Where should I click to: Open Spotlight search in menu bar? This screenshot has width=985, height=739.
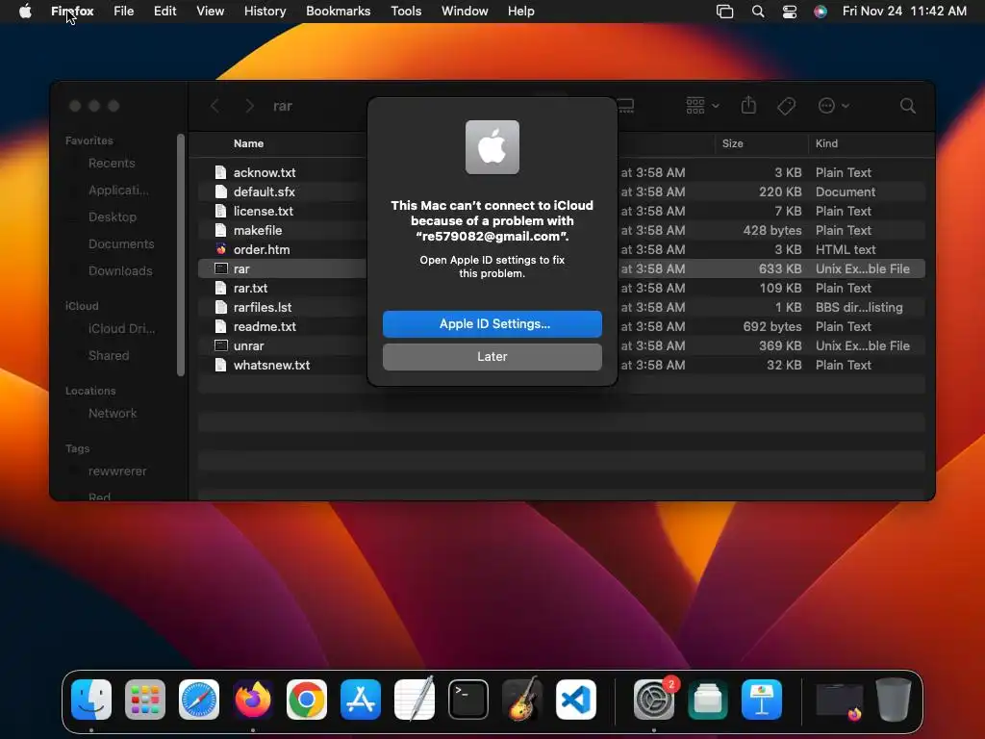758,11
